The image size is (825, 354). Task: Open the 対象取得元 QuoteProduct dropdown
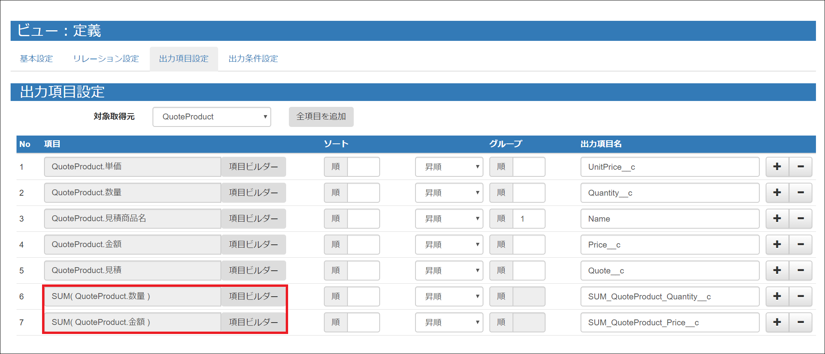tap(211, 117)
